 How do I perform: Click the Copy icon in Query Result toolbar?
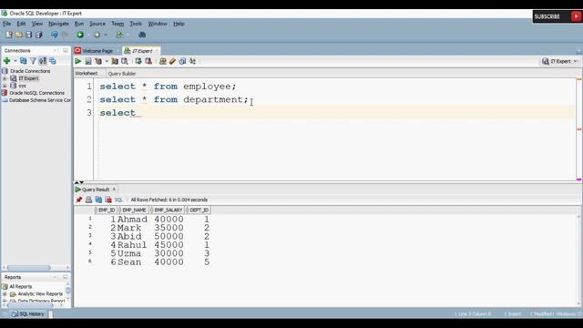click(98, 200)
